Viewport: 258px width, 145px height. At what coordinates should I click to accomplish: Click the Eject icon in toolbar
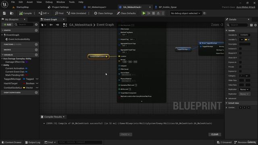point(158,13)
